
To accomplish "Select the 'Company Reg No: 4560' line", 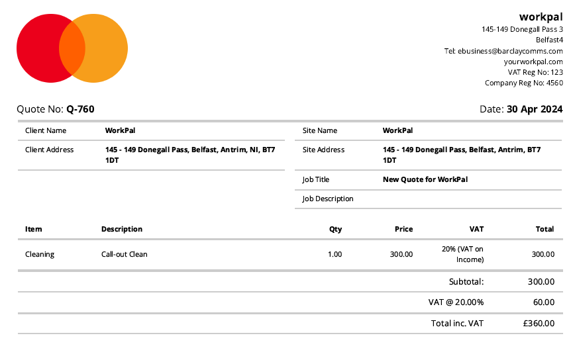I will click(523, 83).
